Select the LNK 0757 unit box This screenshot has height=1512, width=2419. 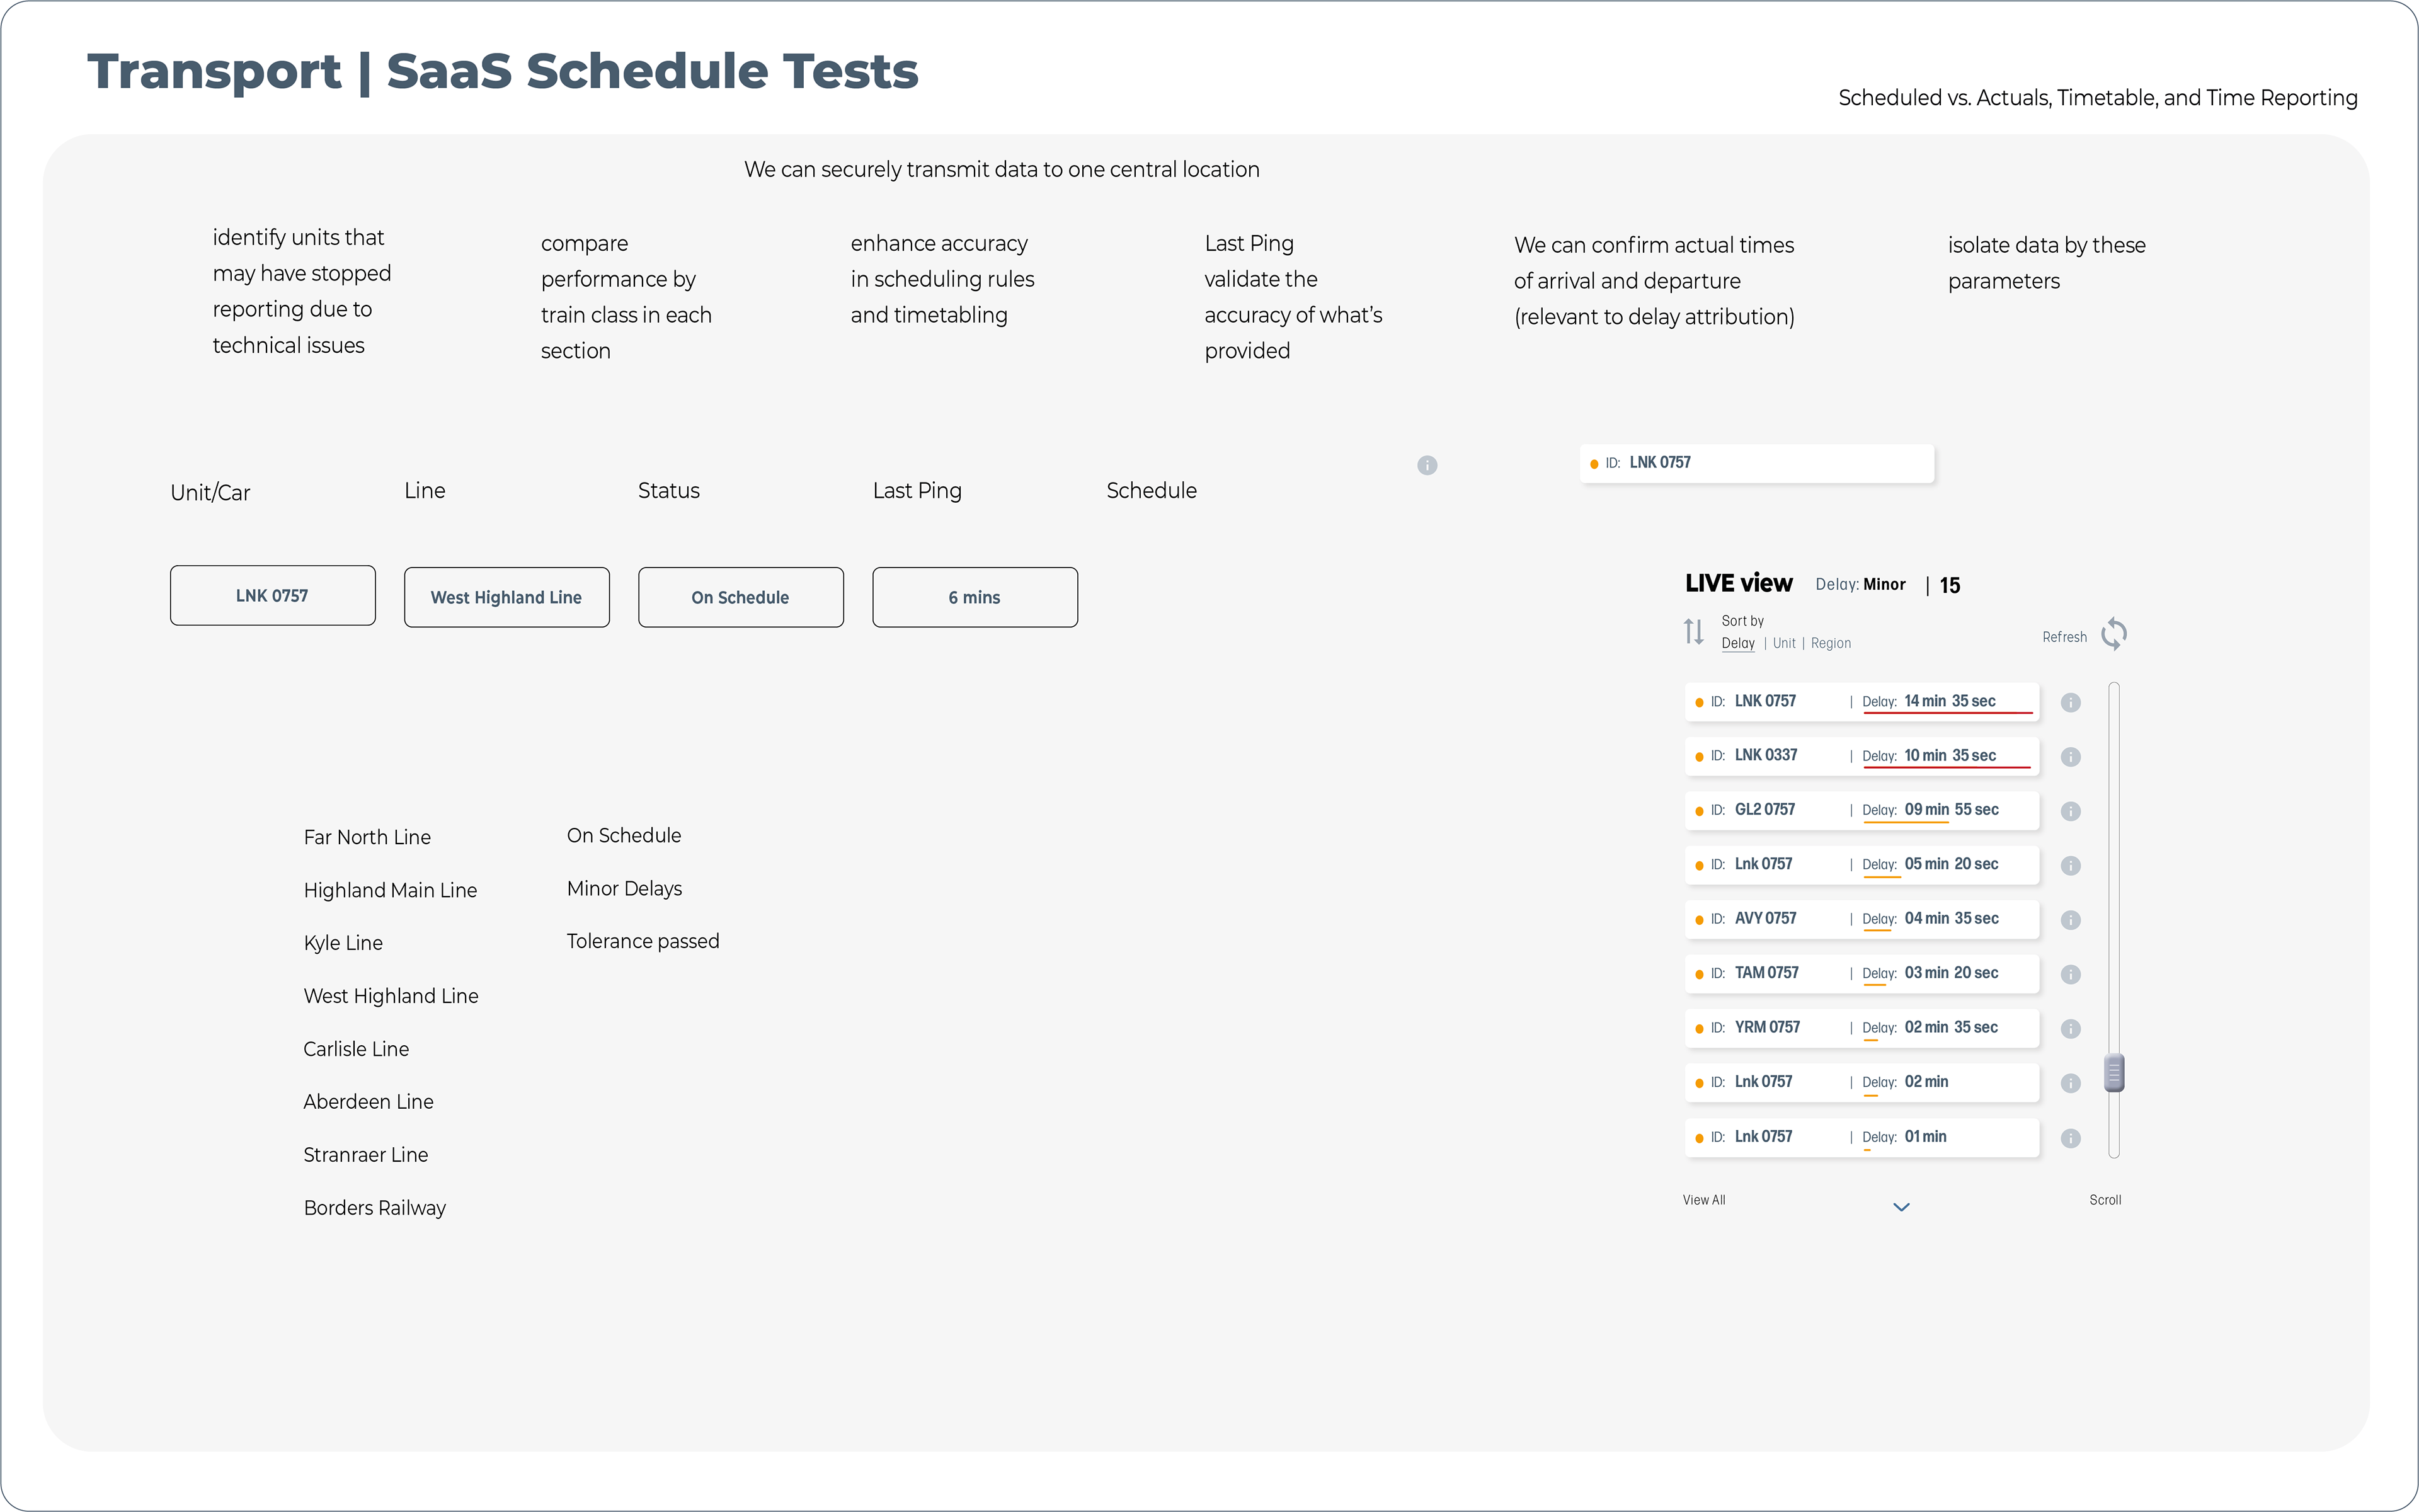click(273, 596)
